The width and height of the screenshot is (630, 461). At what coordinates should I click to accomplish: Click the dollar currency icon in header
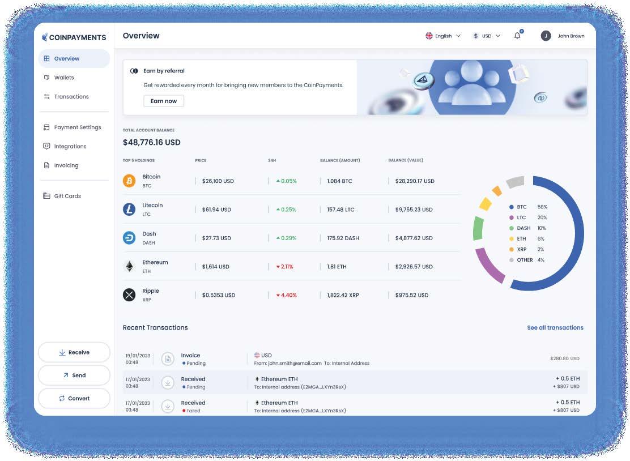click(476, 36)
